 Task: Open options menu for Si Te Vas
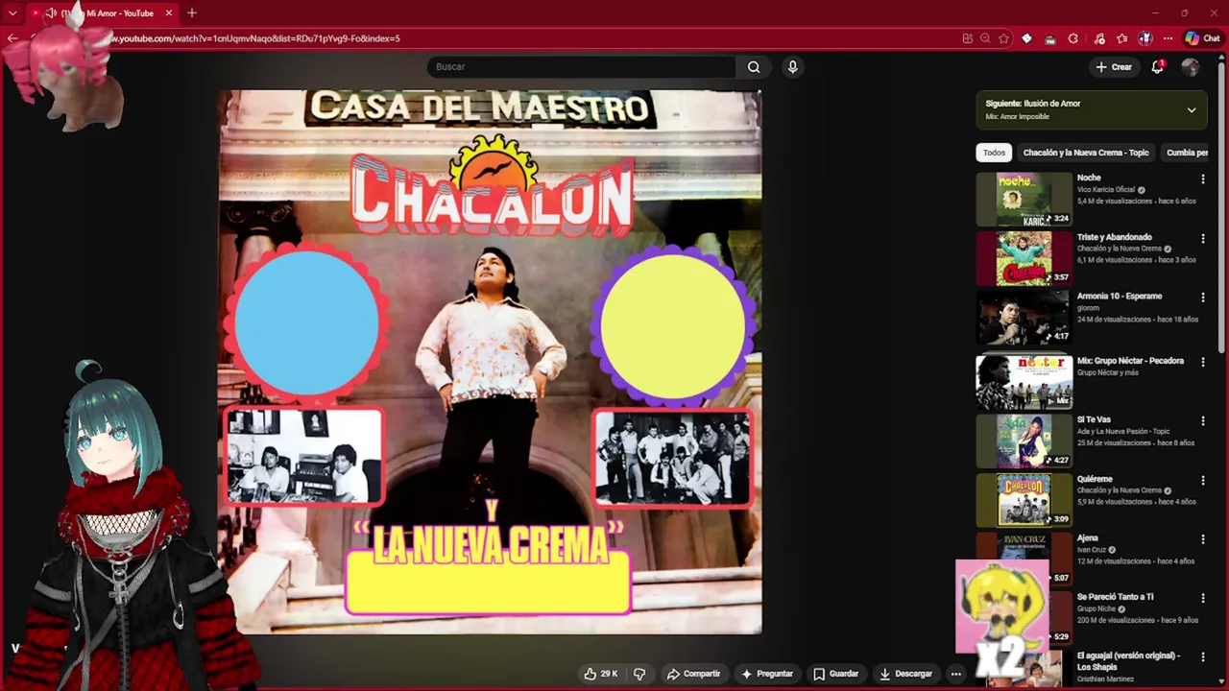[1202, 421]
